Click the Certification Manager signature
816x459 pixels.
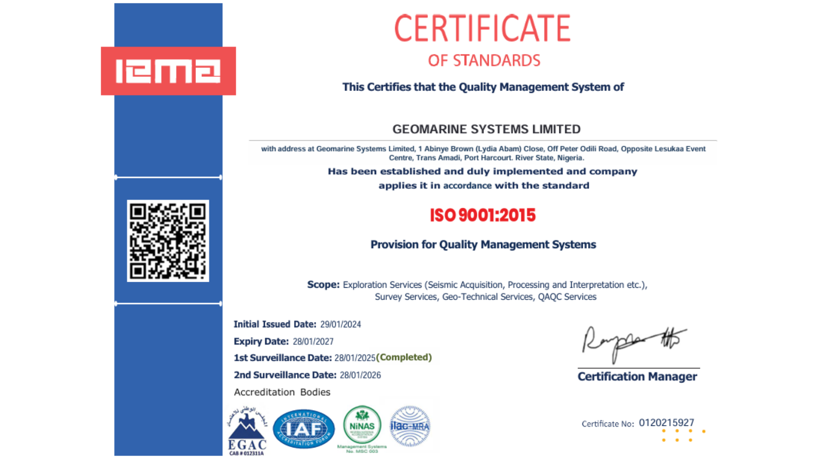click(633, 343)
